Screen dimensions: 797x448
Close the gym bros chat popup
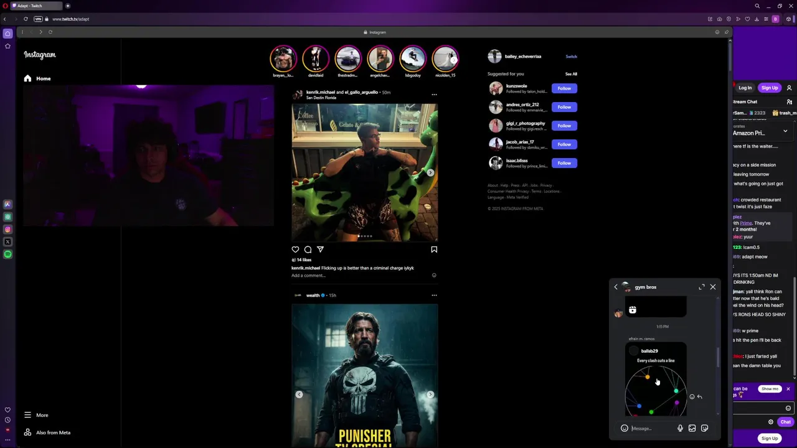tap(713, 287)
